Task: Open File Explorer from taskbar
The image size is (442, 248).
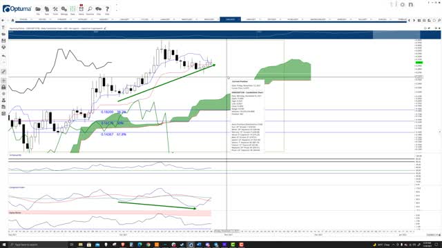Action: pyautogui.click(x=80, y=245)
